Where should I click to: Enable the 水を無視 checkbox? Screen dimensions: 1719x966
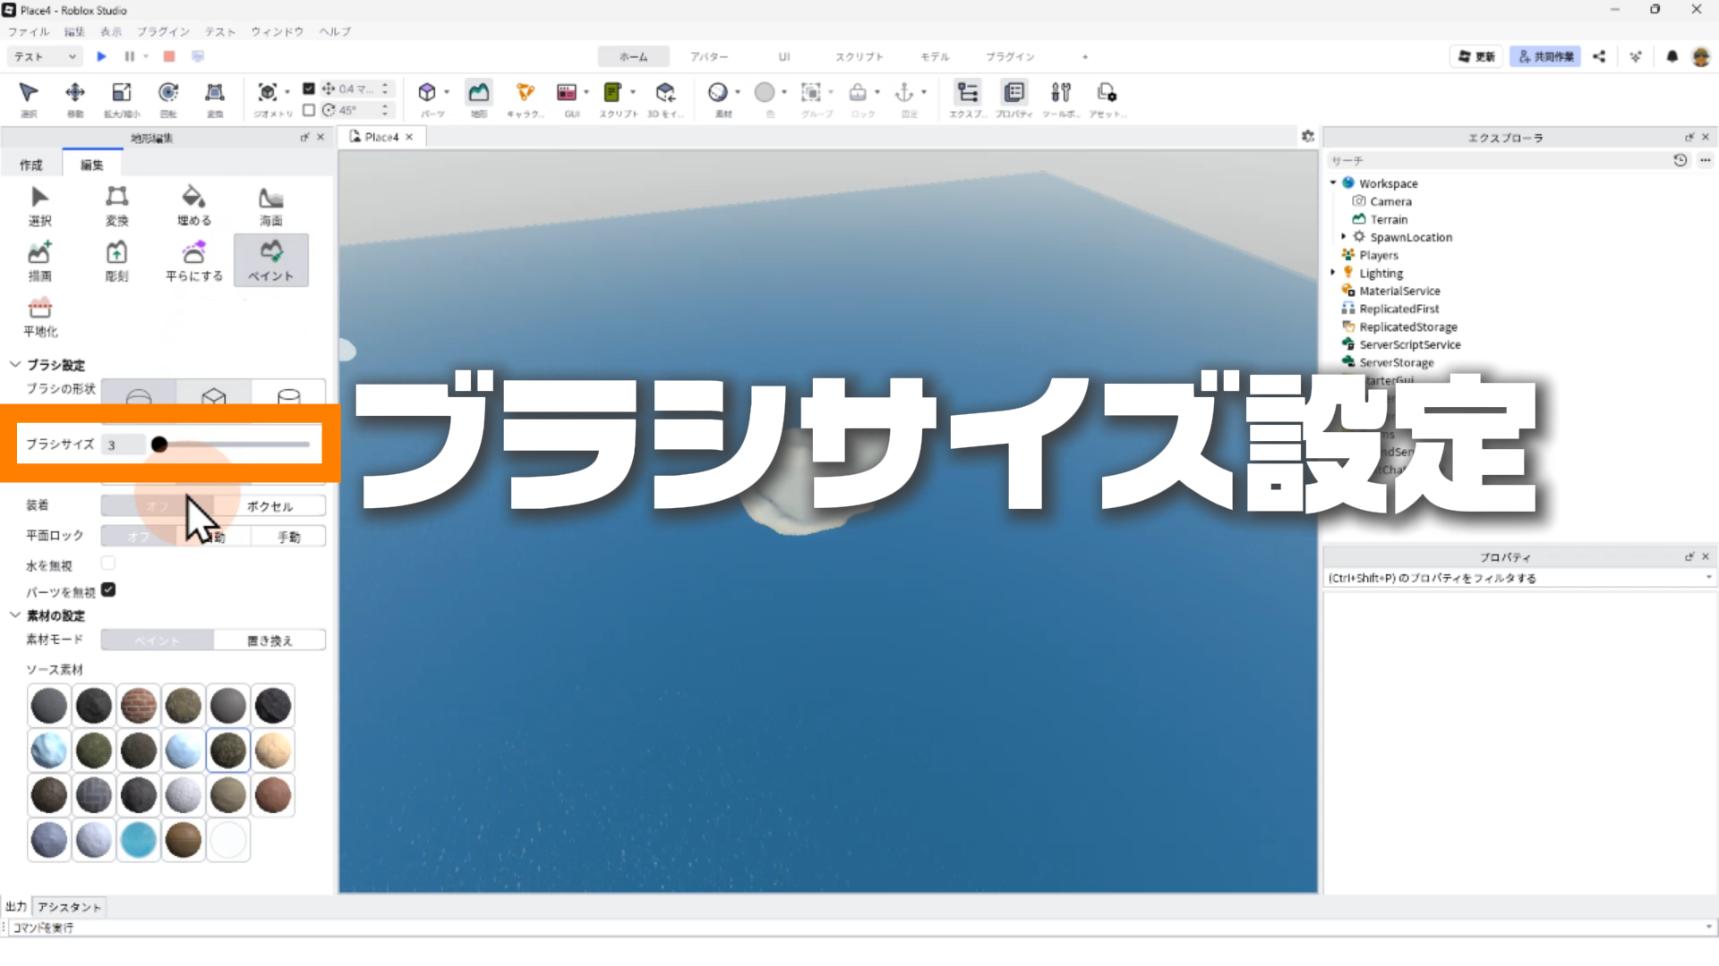[108, 563]
